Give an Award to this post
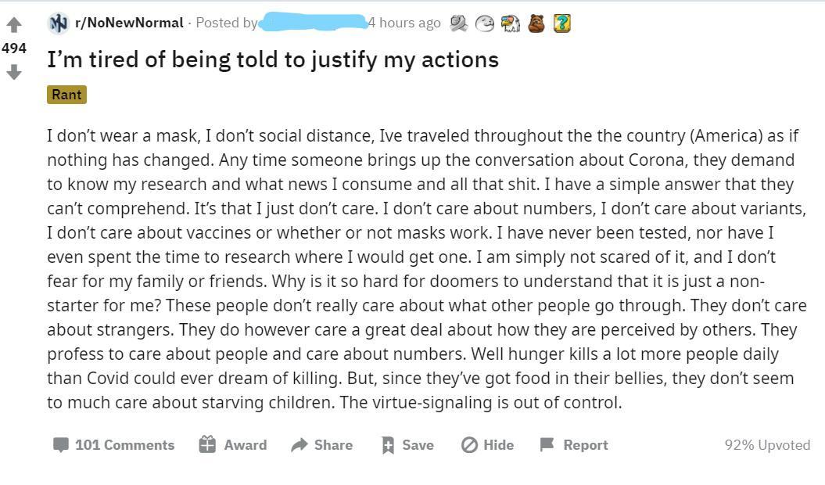The height and width of the screenshot is (485, 825). (233, 445)
